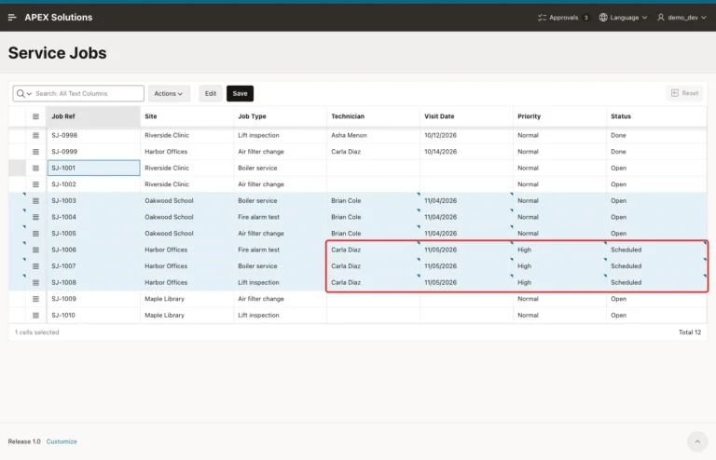Expand the search column selector magnifier
The width and height of the screenshot is (716, 460).
pos(23,93)
